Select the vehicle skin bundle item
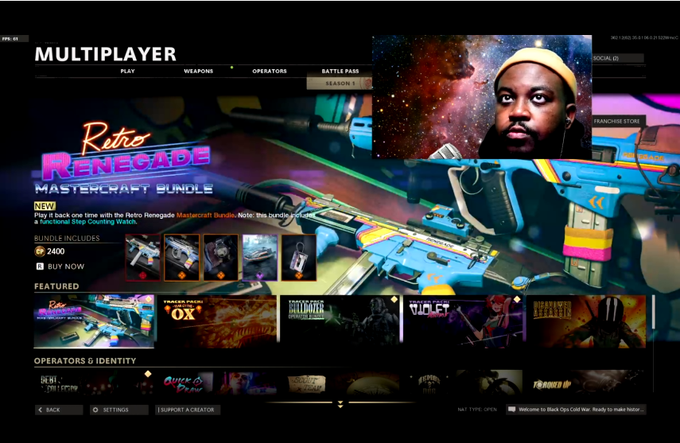 tap(260, 258)
